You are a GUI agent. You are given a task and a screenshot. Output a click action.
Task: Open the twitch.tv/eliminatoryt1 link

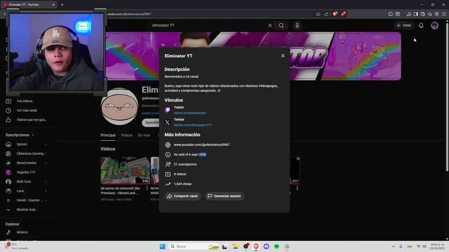(190, 113)
